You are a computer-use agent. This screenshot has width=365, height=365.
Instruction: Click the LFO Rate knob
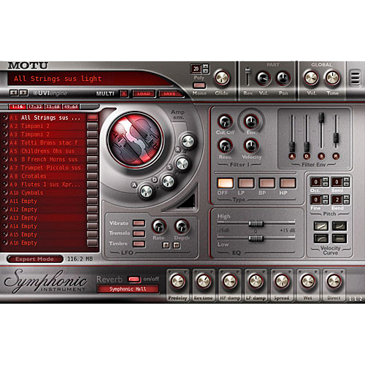point(159,226)
